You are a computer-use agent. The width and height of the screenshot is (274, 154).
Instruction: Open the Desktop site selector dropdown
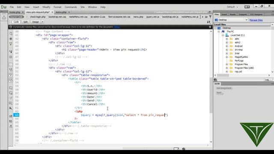[x=231, y=20]
